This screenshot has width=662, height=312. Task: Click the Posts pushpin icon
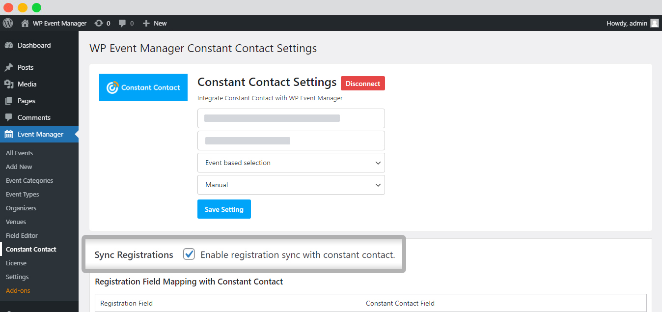tap(9, 67)
